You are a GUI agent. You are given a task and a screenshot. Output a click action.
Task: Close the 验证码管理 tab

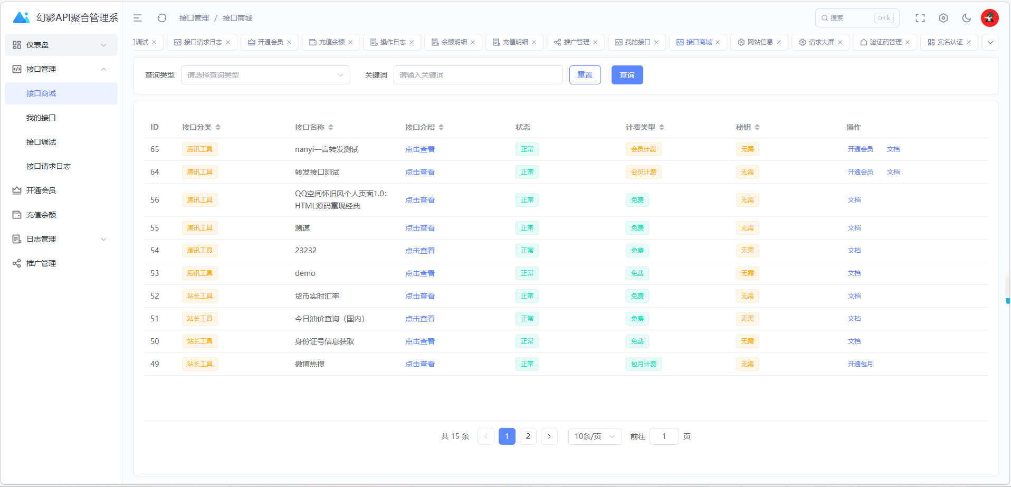click(x=908, y=42)
